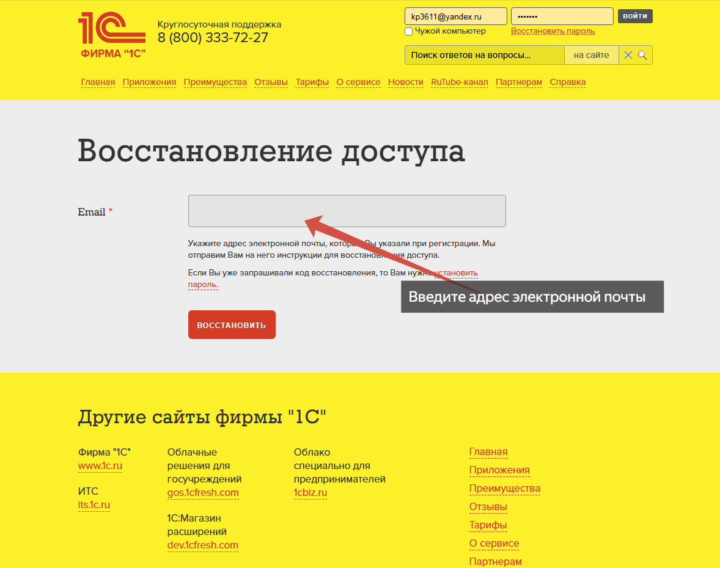Click the footer Партнерам link
Screen dimensions: 720x568
[496, 561]
